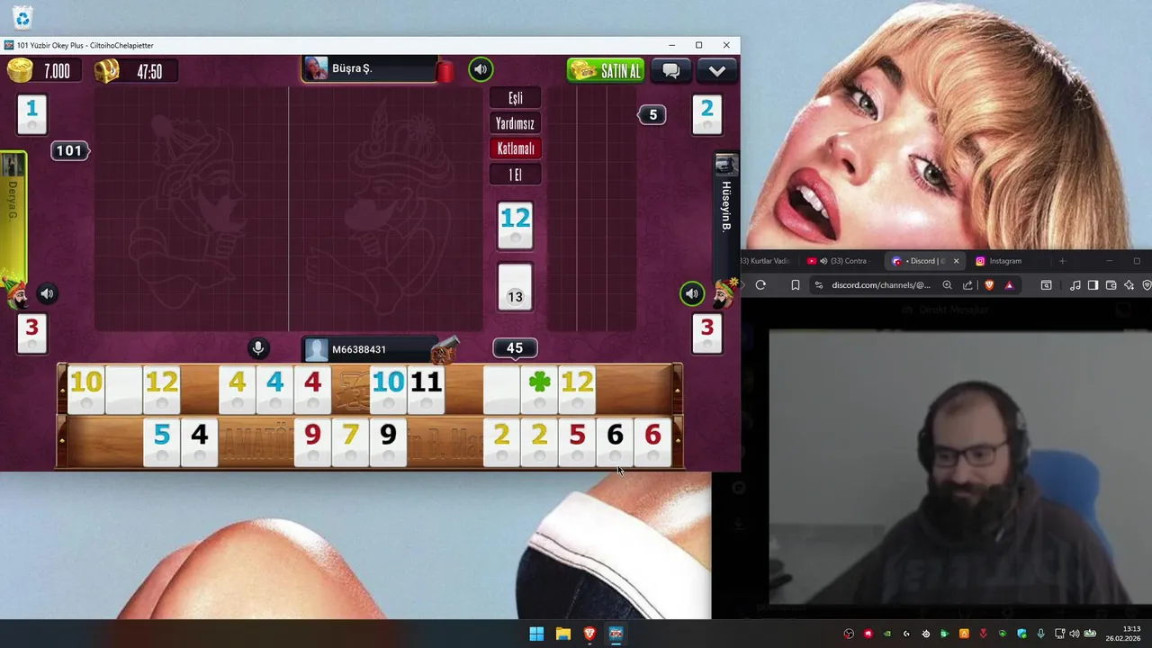Reload the Discord page in browser
The width and height of the screenshot is (1152, 648).
click(x=760, y=285)
